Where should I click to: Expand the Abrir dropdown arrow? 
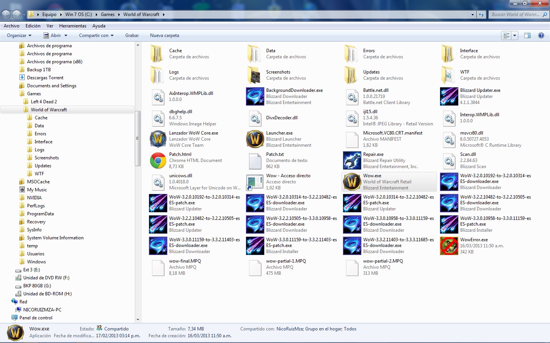click(66, 35)
